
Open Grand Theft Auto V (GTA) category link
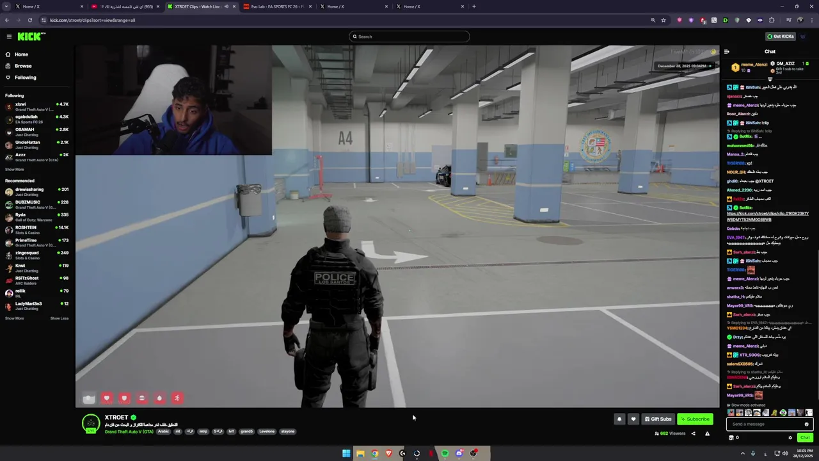129,432
